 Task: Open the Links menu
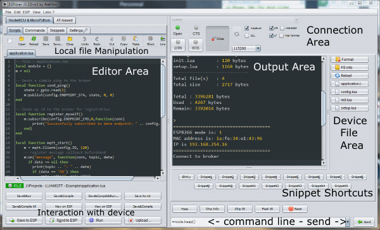click(x=47, y=12)
